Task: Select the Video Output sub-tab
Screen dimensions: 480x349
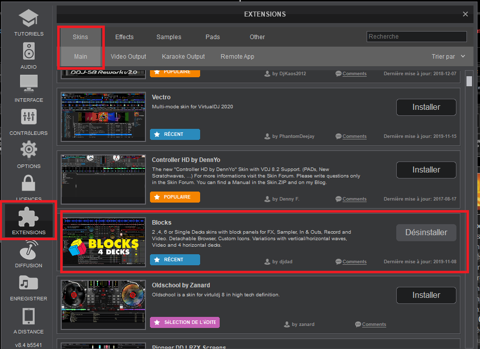Action: tap(128, 57)
